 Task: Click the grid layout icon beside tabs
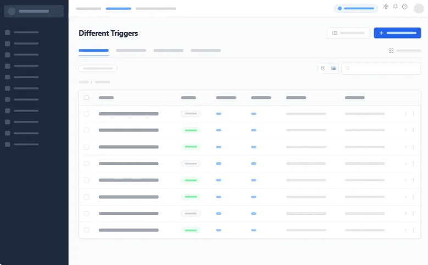coord(391,51)
